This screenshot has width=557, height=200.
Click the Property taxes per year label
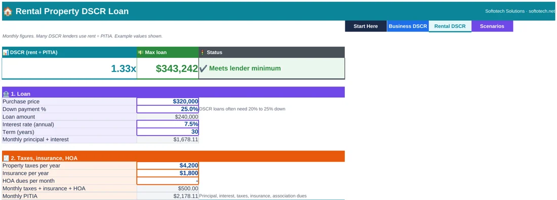pyautogui.click(x=31, y=166)
